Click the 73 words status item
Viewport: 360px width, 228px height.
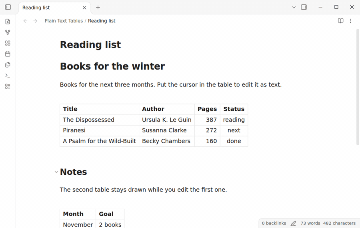pos(310,223)
